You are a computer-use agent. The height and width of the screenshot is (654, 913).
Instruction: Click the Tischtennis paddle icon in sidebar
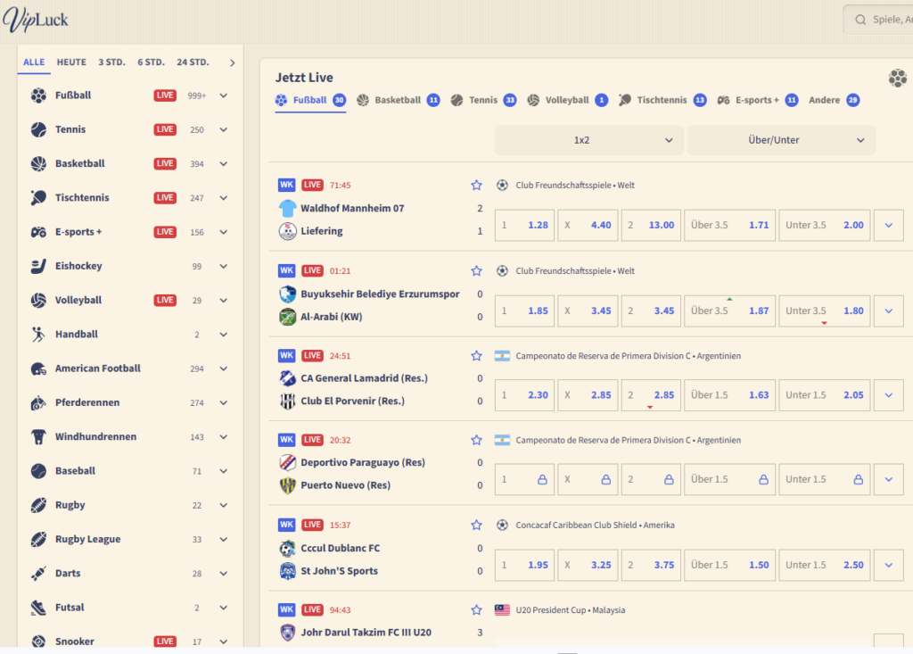tap(38, 197)
